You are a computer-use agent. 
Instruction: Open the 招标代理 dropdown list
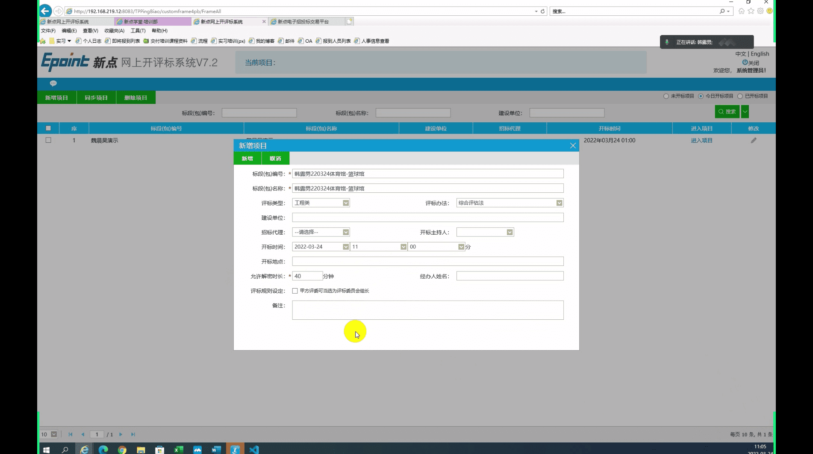click(345, 232)
